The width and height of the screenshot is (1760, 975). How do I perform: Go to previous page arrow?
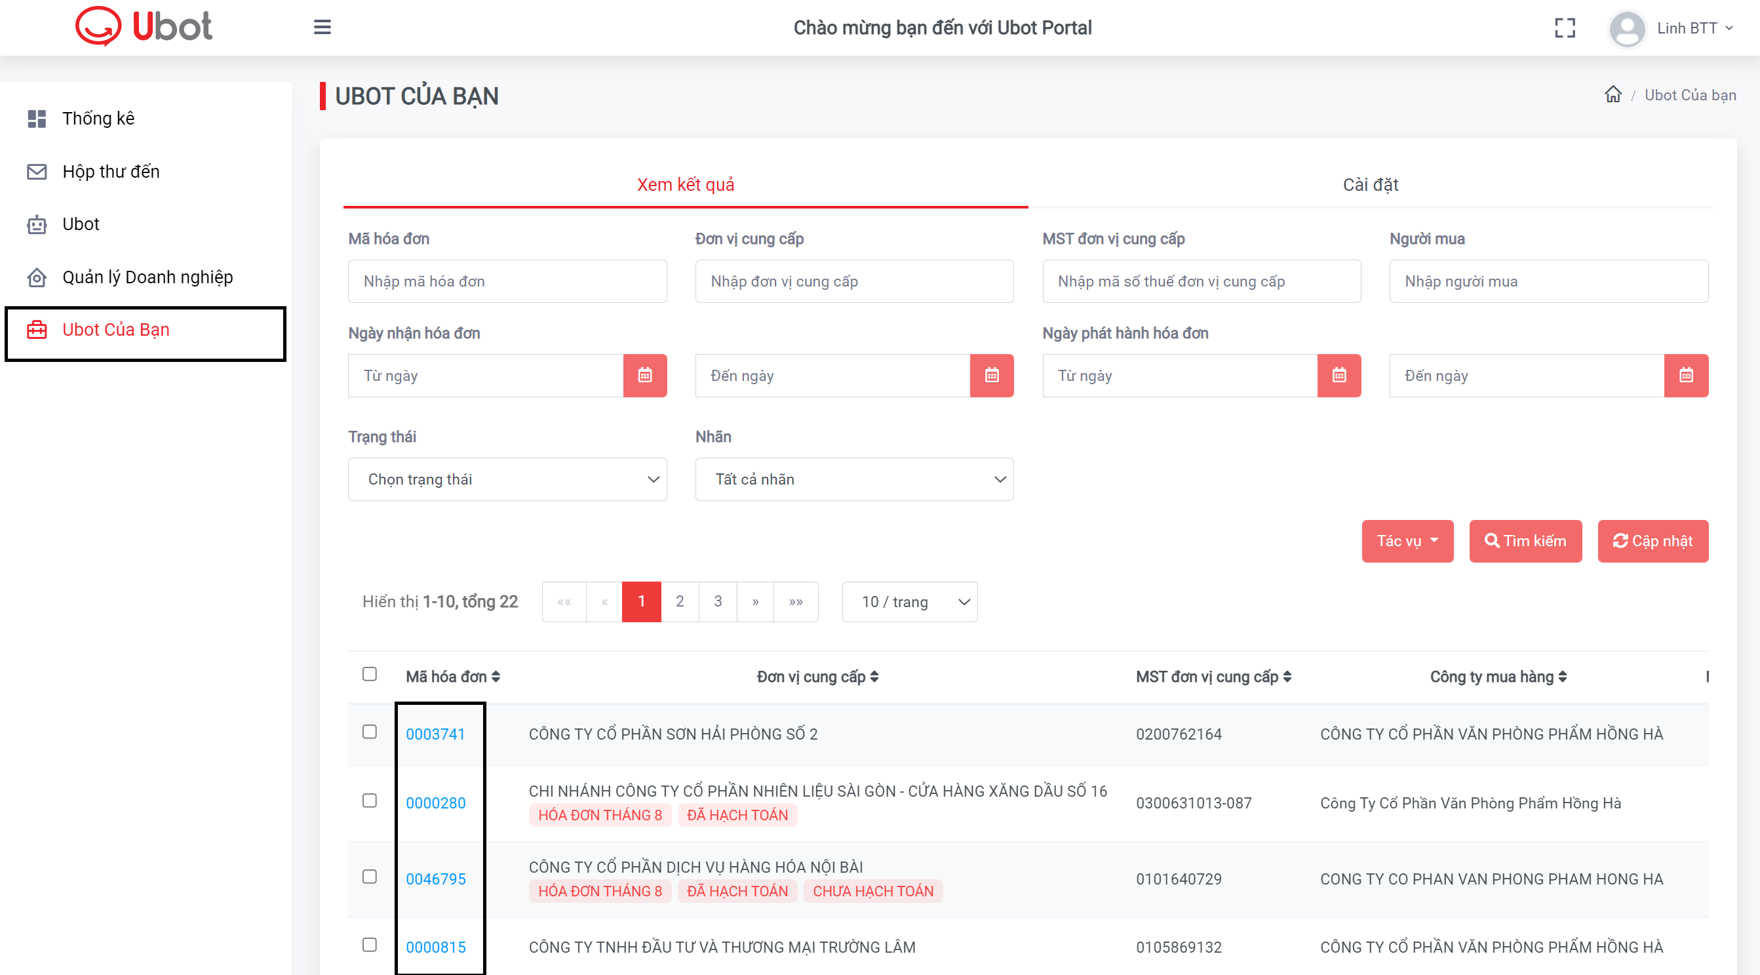[x=604, y=601]
